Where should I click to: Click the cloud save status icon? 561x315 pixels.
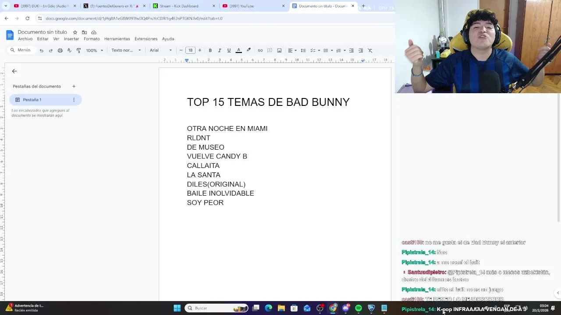[x=94, y=32]
